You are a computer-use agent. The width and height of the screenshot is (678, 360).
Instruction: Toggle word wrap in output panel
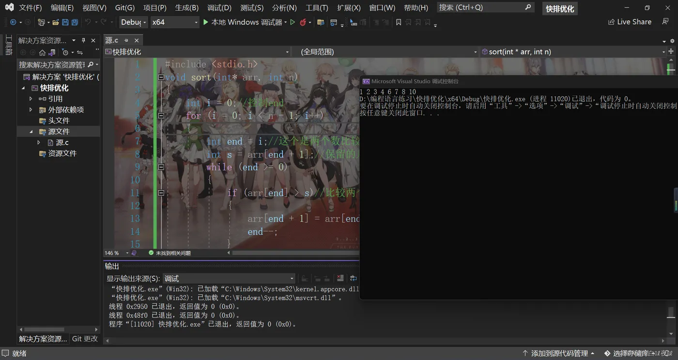point(354,278)
